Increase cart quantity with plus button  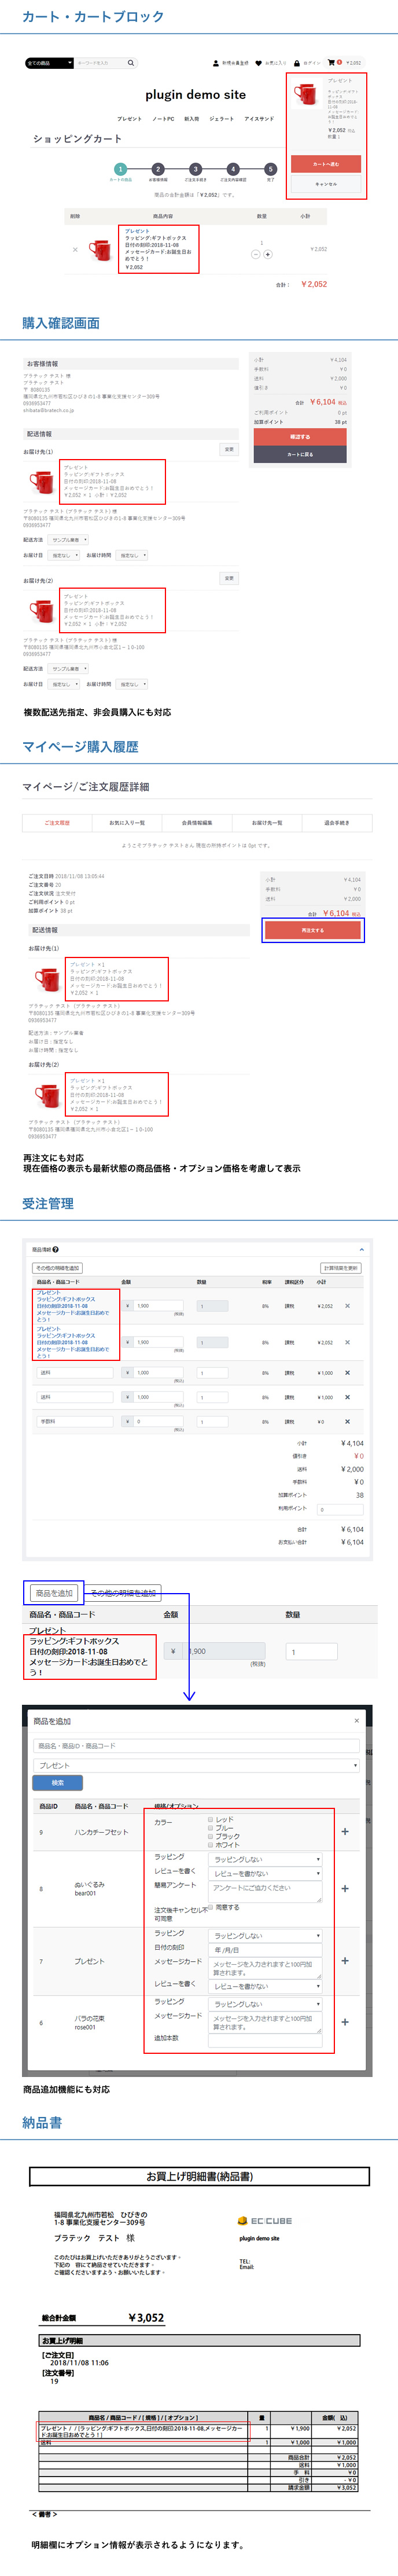(268, 254)
